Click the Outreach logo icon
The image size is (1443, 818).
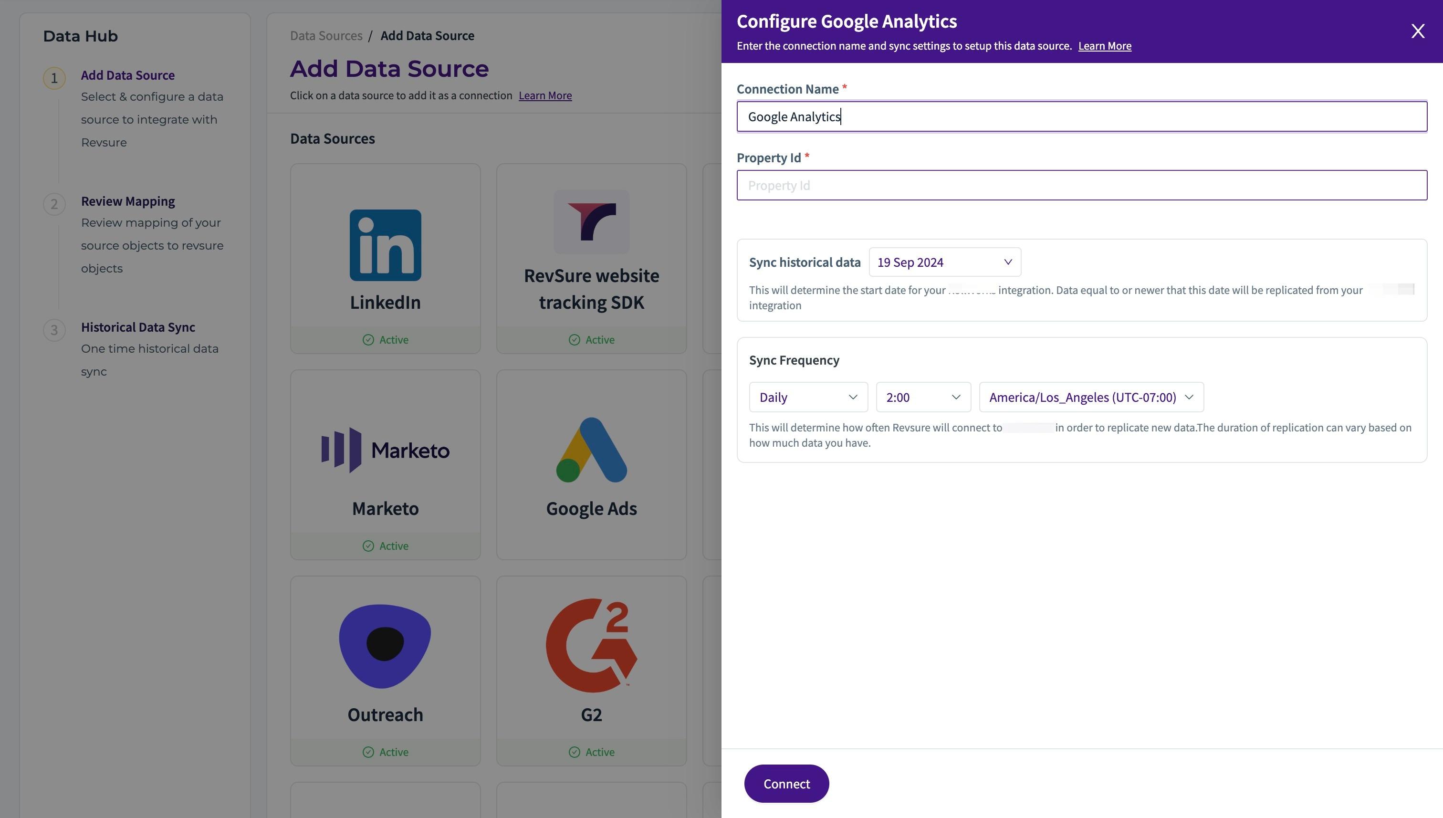[x=385, y=646]
